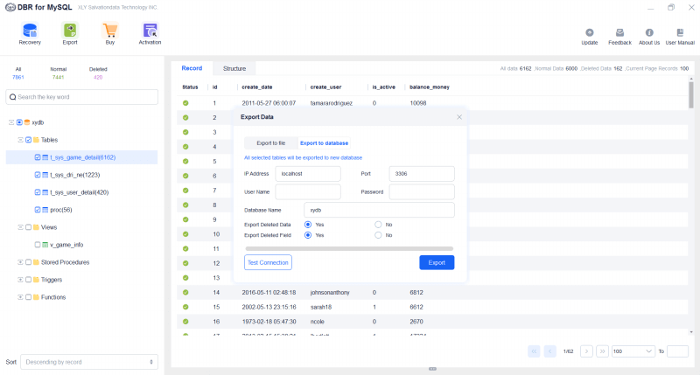Open the page size 100 dropdown
Viewport: 700px width, 375px height.
[x=633, y=351]
